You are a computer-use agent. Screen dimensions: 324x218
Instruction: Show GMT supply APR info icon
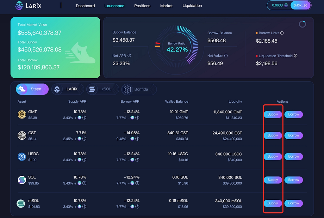[84, 118]
